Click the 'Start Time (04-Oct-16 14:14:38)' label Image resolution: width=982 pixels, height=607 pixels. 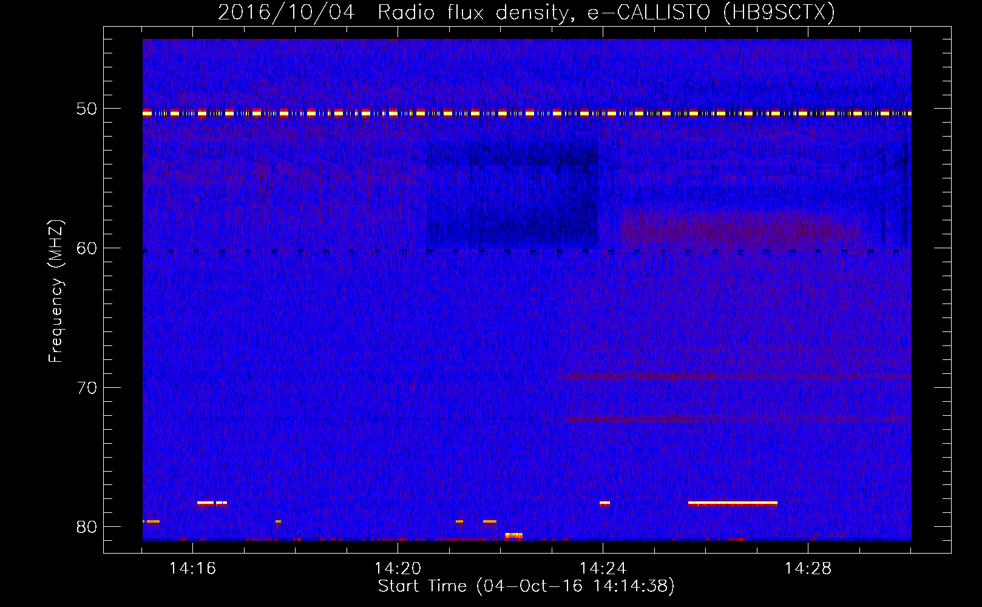pos(526,586)
